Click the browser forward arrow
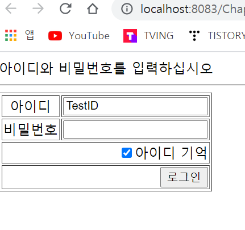Image resolution: width=245 pixels, height=230 pixels. coord(38,9)
